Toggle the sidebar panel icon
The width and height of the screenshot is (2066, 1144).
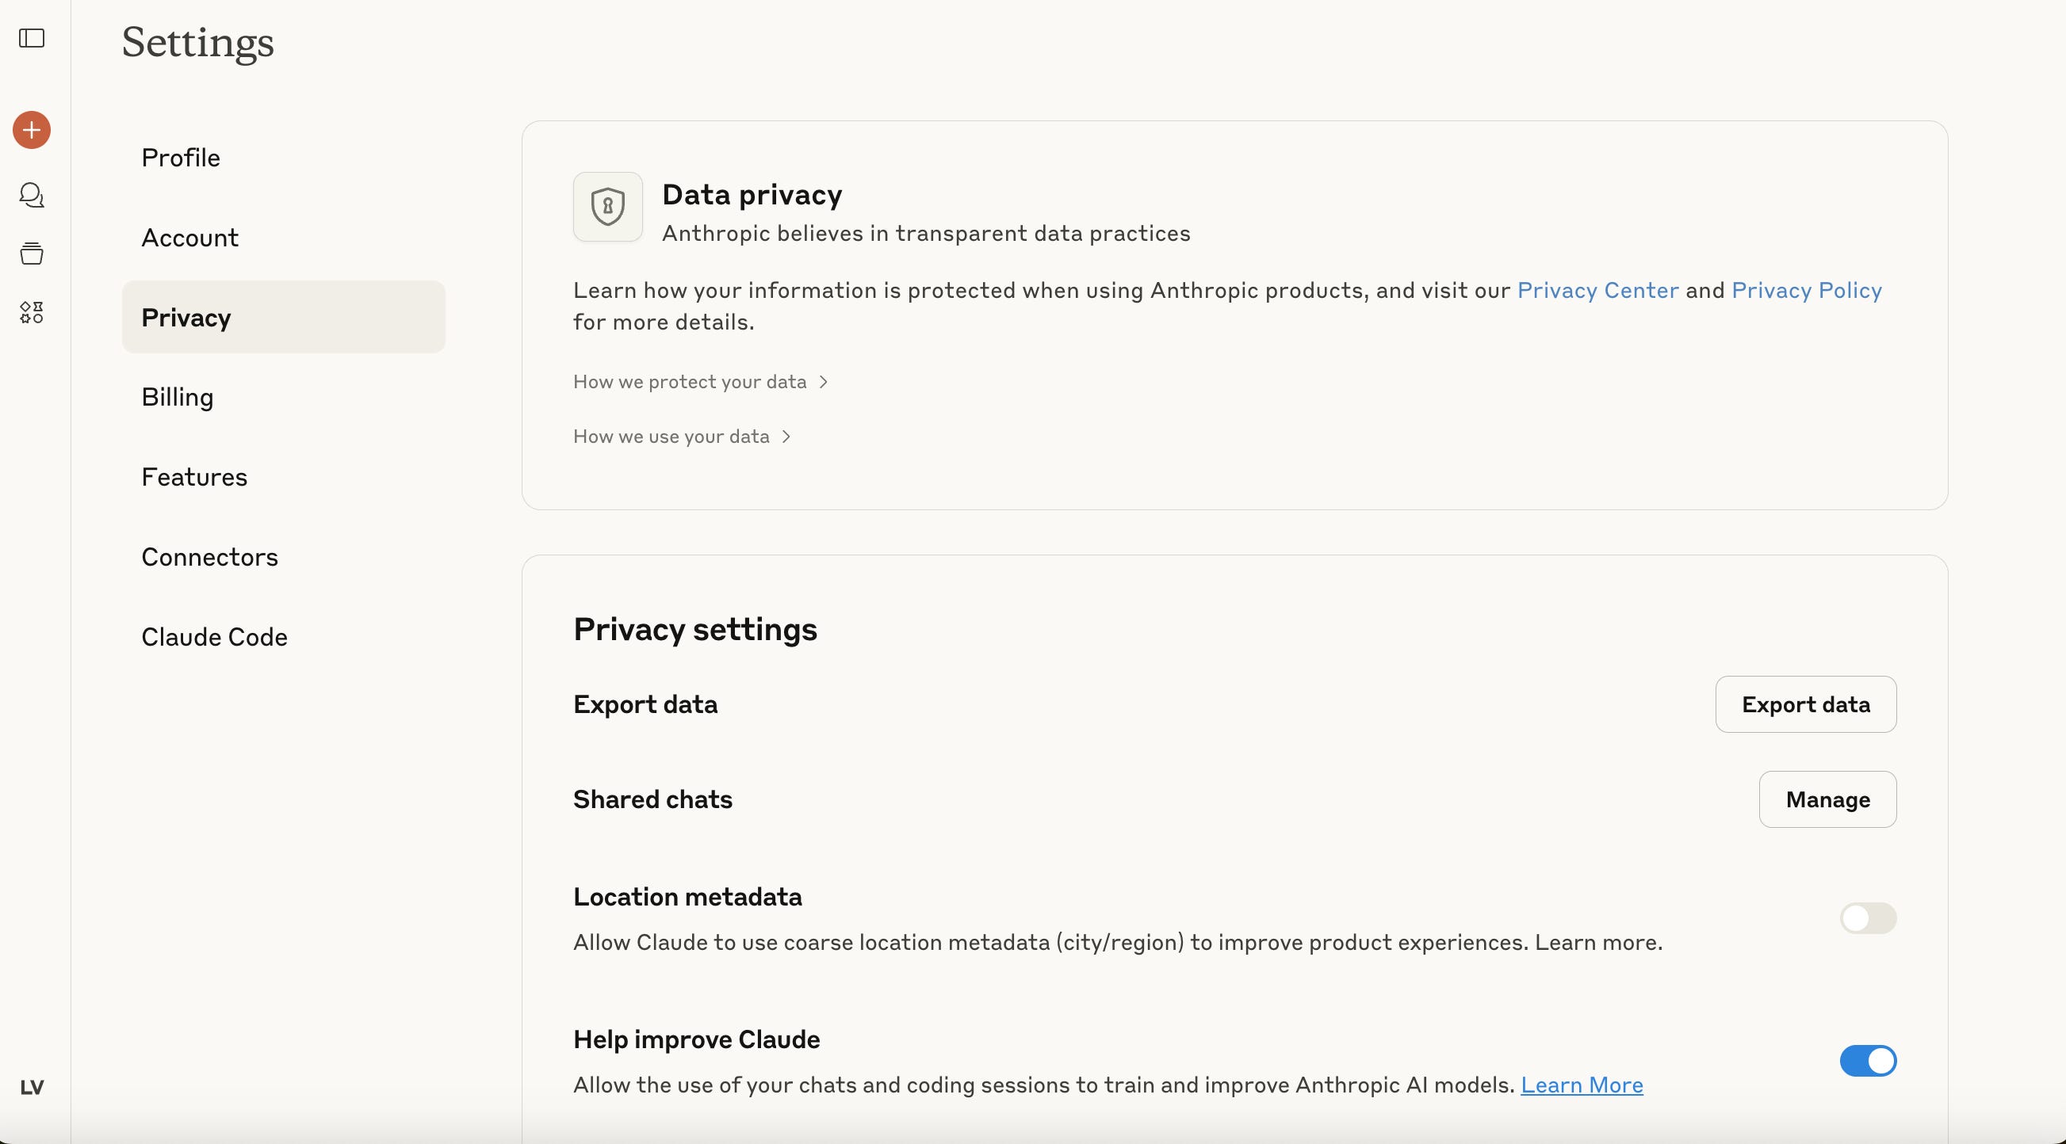coord(31,39)
